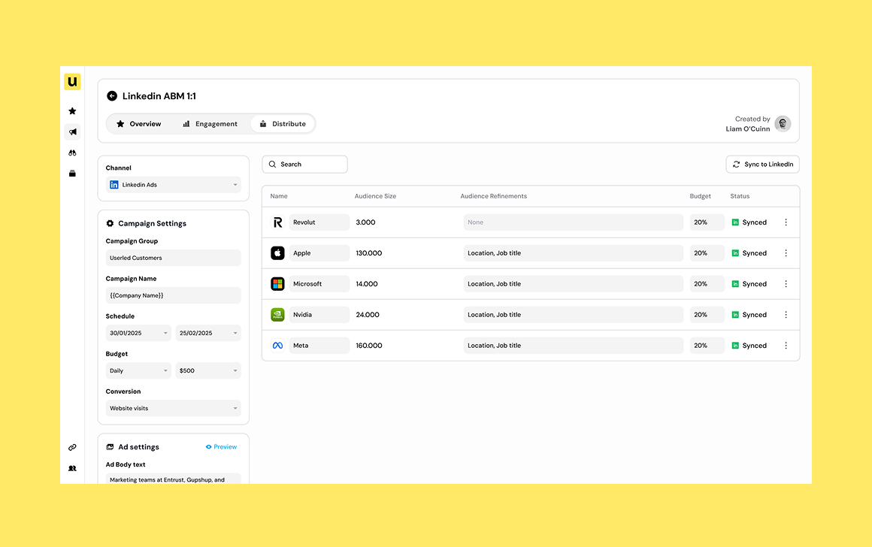Click the Sync to LinkedIn button
The height and width of the screenshot is (547, 872).
pos(762,165)
